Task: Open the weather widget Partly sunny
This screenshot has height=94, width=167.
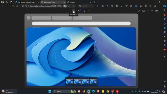Action: (9, 91)
